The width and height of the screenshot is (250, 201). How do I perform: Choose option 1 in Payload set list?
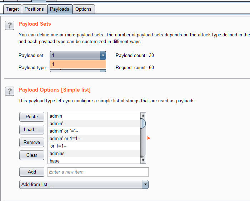(x=78, y=65)
